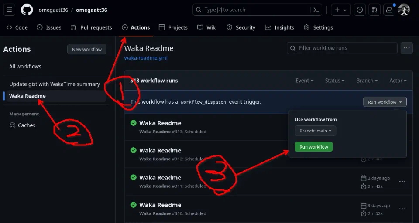Switch to the Security tab
419x223 pixels.
pos(241,27)
